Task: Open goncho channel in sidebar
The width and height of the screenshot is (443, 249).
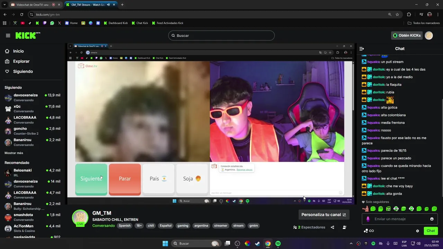Action: (32, 131)
